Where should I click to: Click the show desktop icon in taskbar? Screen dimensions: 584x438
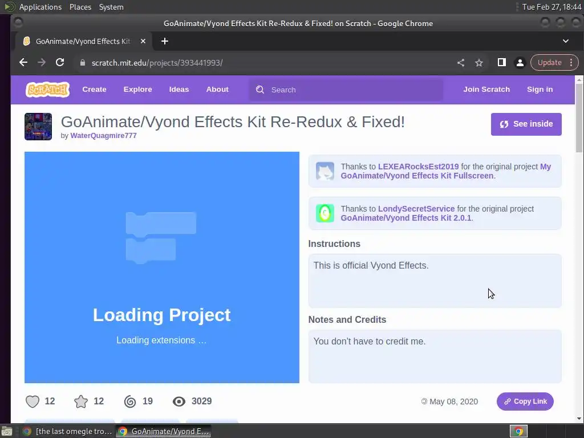7,431
